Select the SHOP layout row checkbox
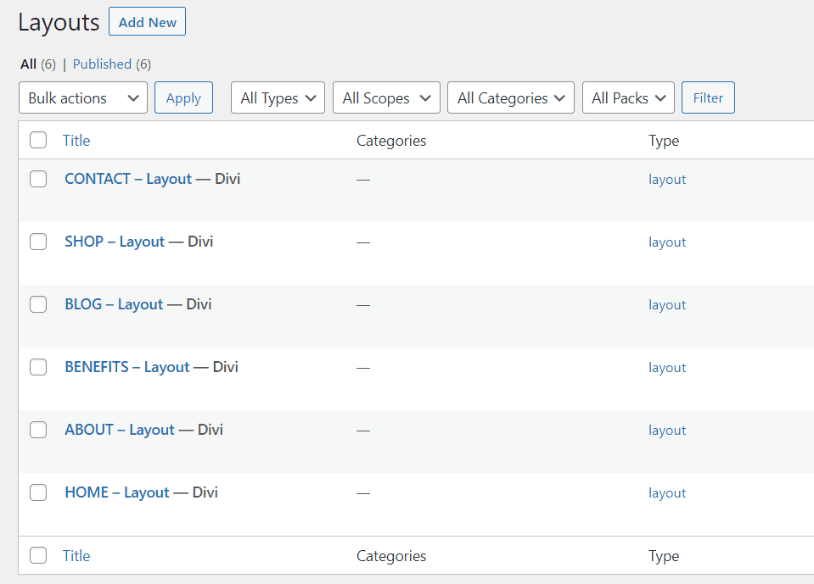 [38, 242]
